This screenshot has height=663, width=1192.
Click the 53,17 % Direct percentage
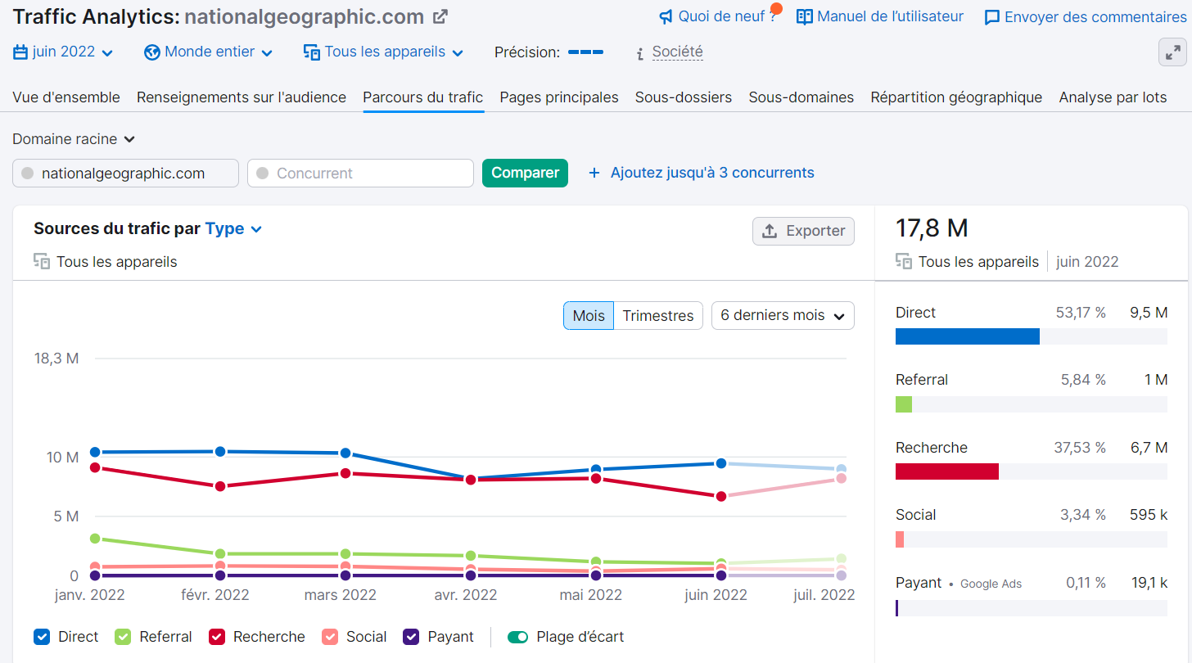pos(1081,313)
